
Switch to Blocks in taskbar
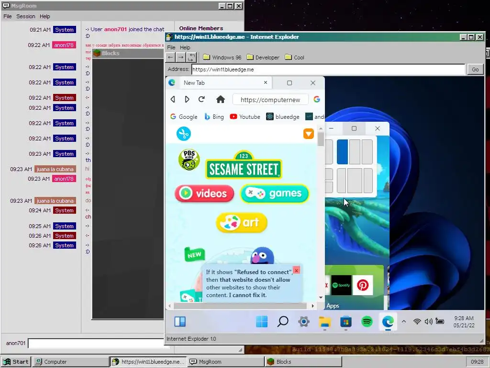(x=303, y=361)
